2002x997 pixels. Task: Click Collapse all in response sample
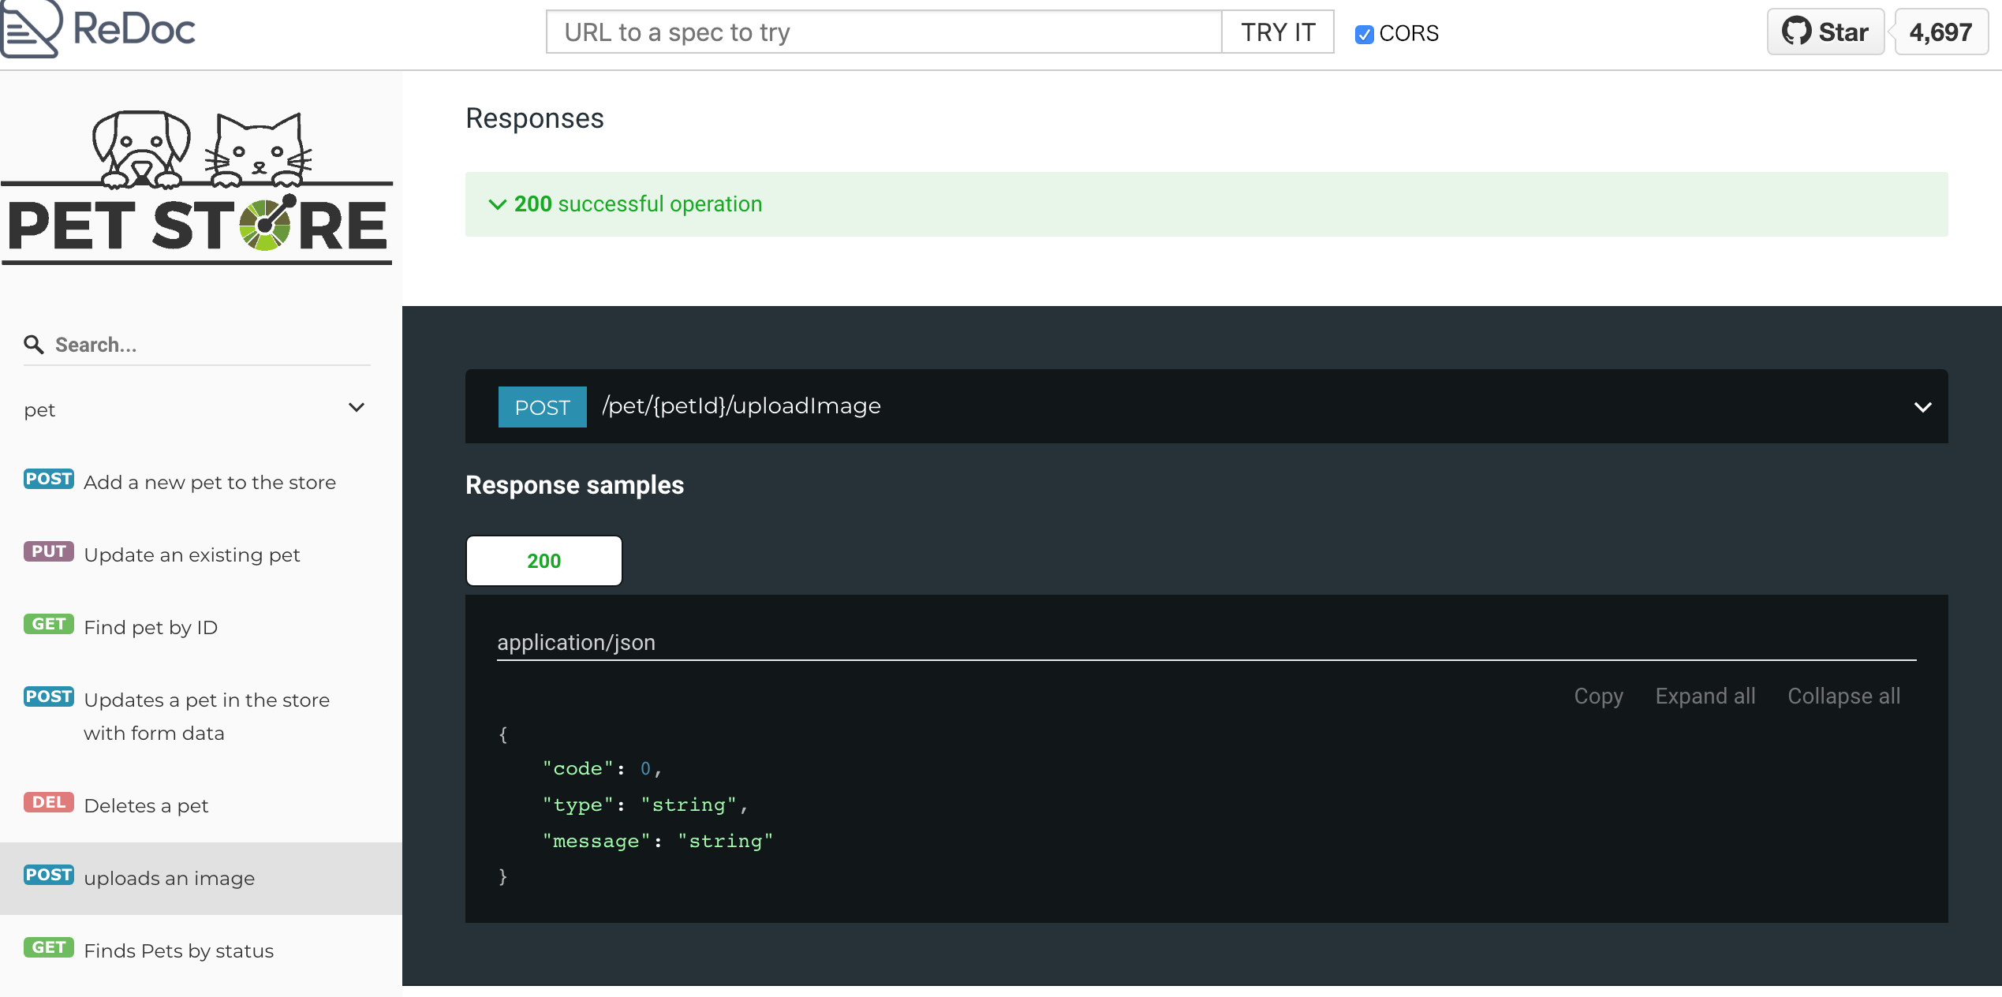pyautogui.click(x=1843, y=696)
